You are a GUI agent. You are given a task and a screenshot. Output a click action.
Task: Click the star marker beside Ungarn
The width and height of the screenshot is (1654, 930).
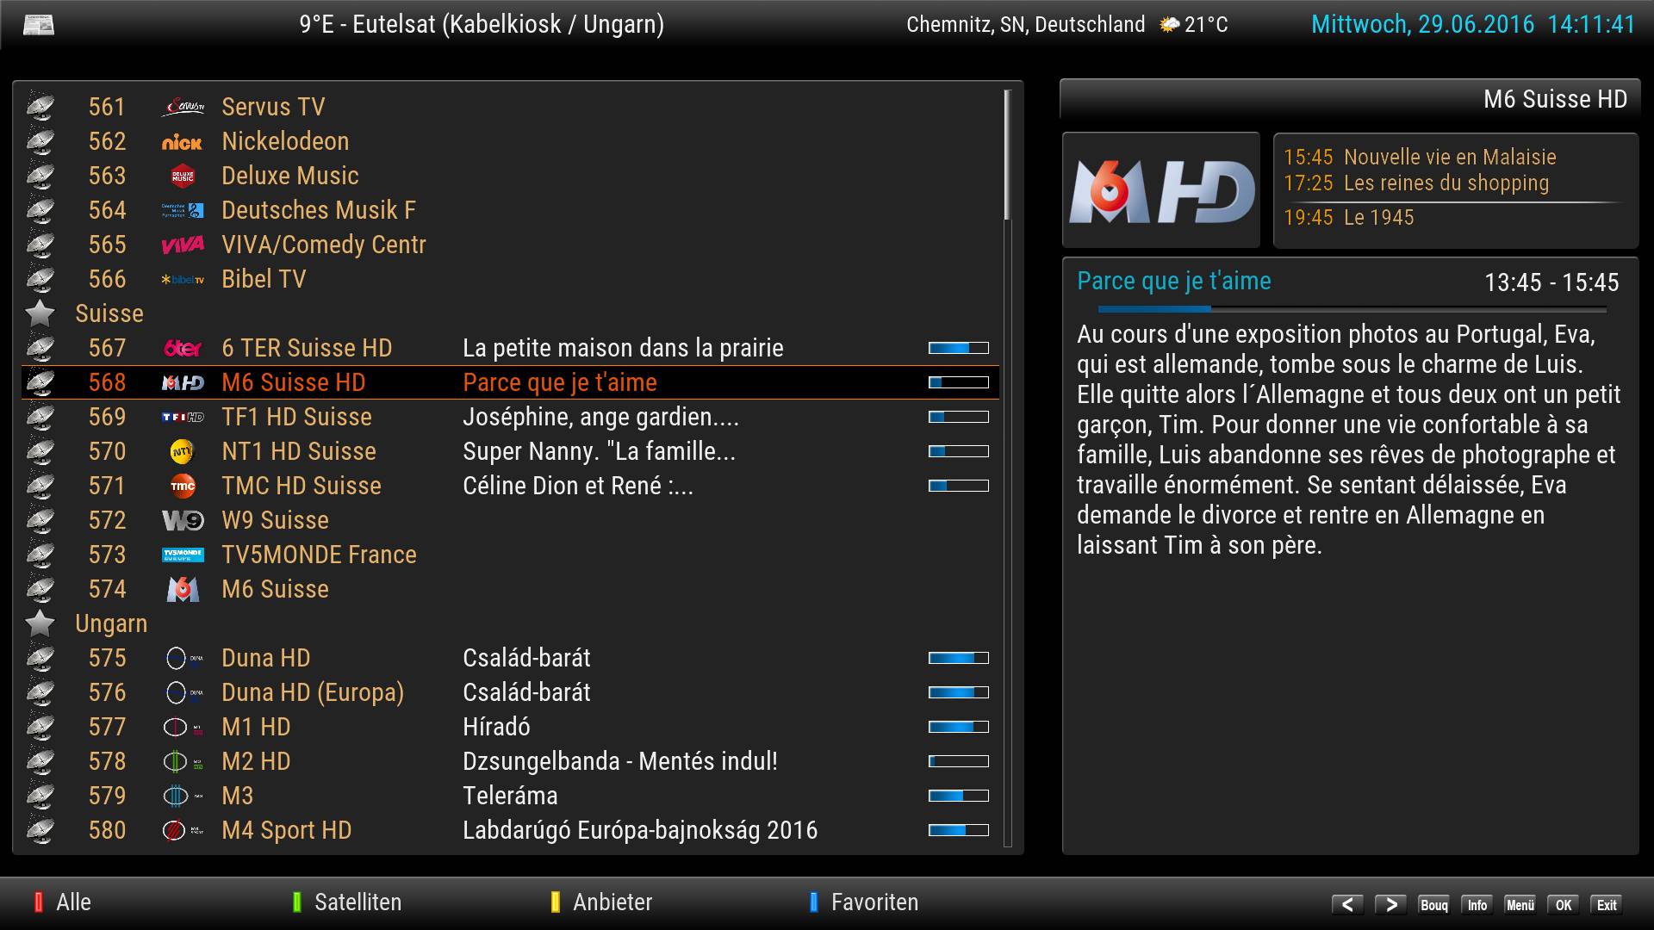click(40, 623)
